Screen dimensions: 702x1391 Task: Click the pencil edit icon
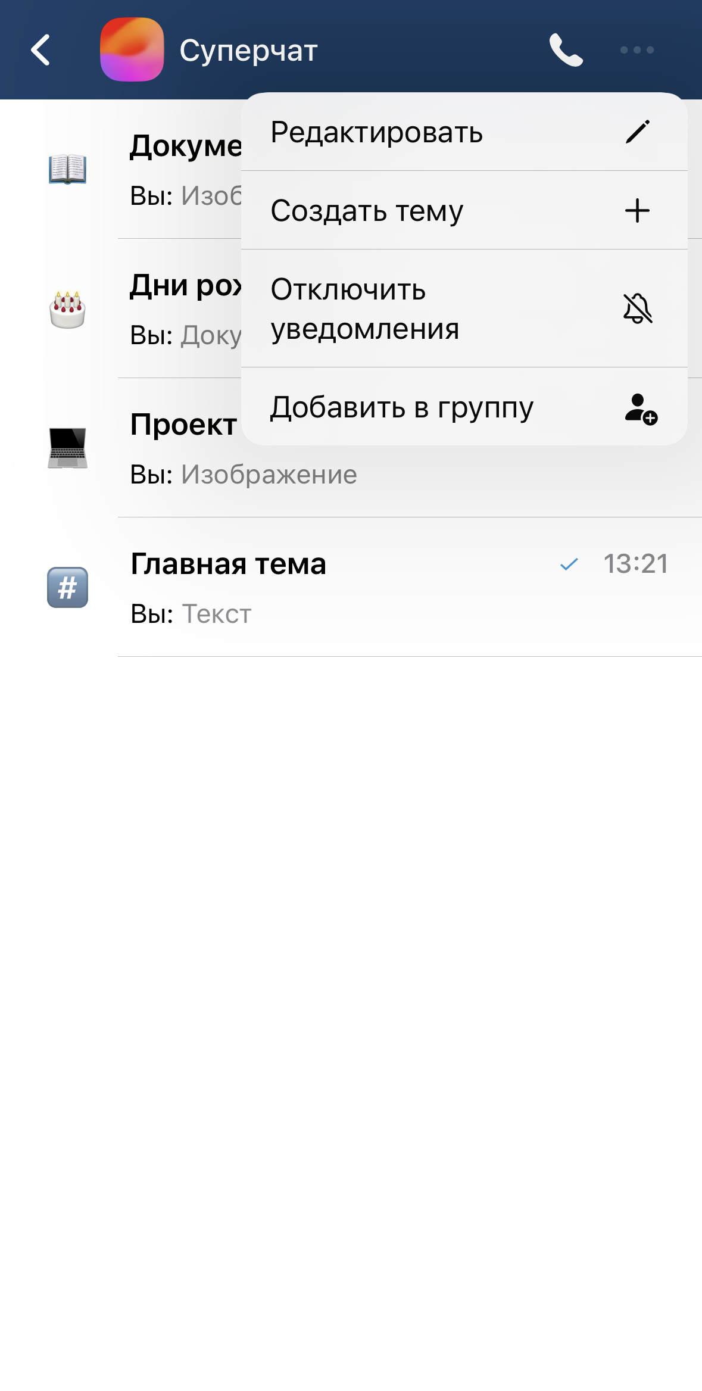637,132
